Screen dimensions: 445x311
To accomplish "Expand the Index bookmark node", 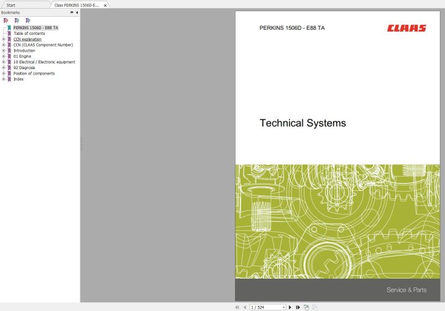I will (x=3, y=79).
